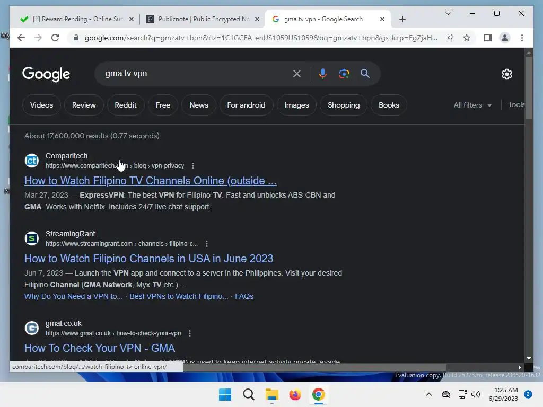The image size is (543, 407).
Task: Search by image with the Google Lens icon
Action: click(344, 74)
